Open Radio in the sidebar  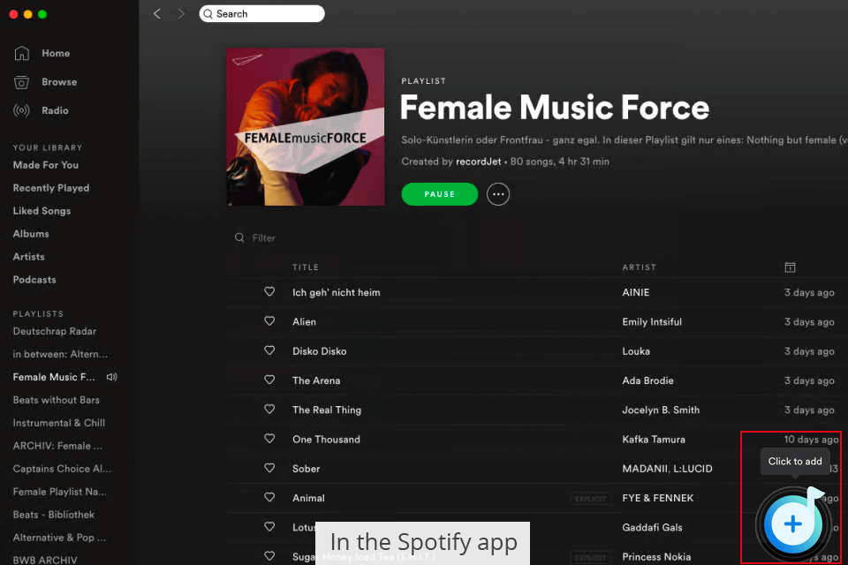click(55, 110)
